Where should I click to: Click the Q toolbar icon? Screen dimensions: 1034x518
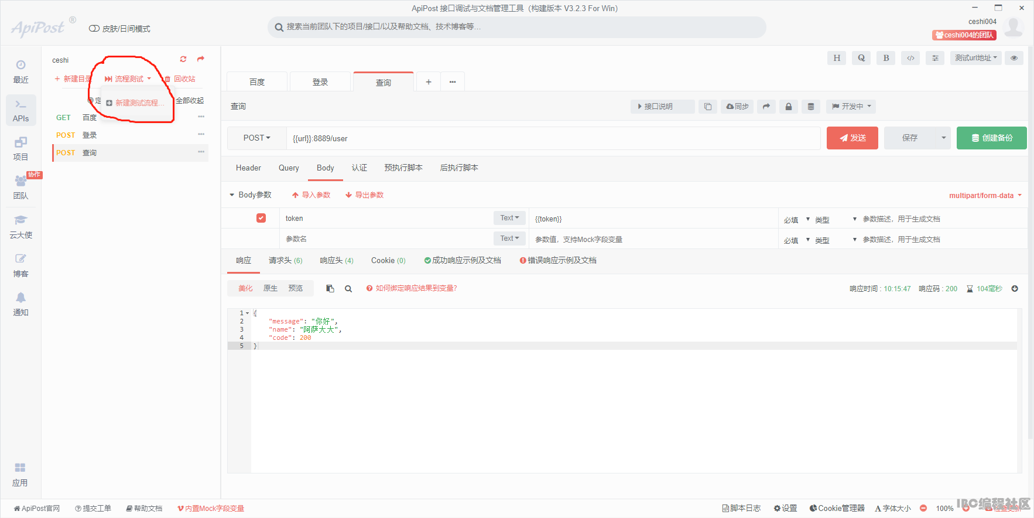861,58
